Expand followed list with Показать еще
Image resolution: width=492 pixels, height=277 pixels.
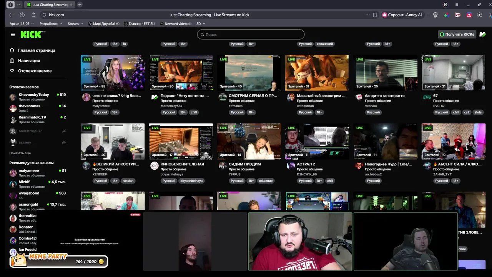[20, 153]
